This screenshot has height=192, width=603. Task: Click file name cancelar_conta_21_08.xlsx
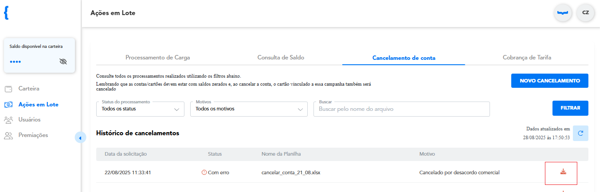click(x=291, y=172)
